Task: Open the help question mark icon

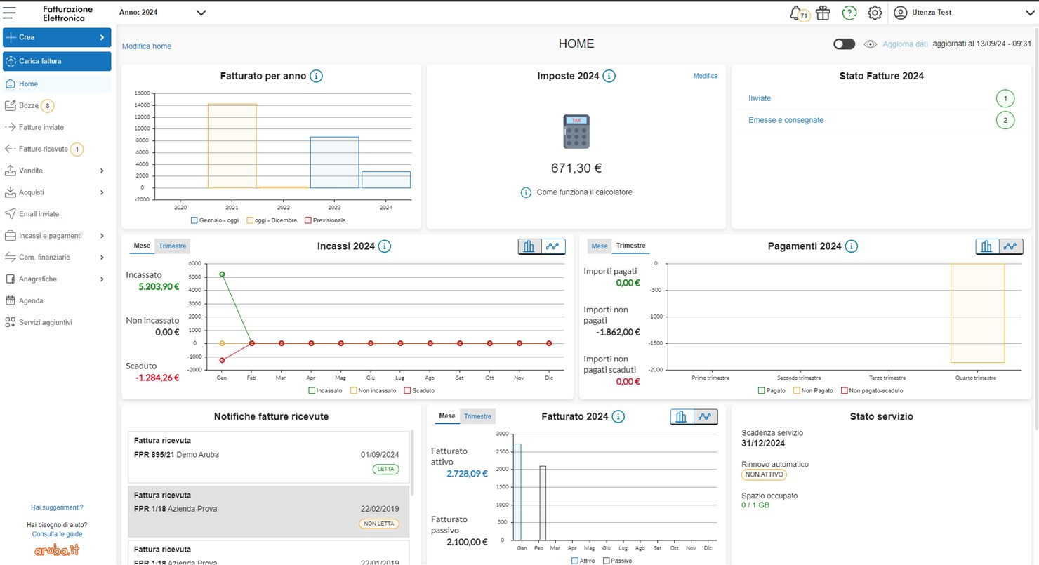Action: (849, 13)
